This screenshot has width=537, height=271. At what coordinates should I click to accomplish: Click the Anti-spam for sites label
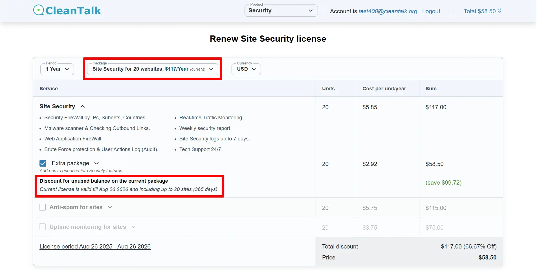76,207
